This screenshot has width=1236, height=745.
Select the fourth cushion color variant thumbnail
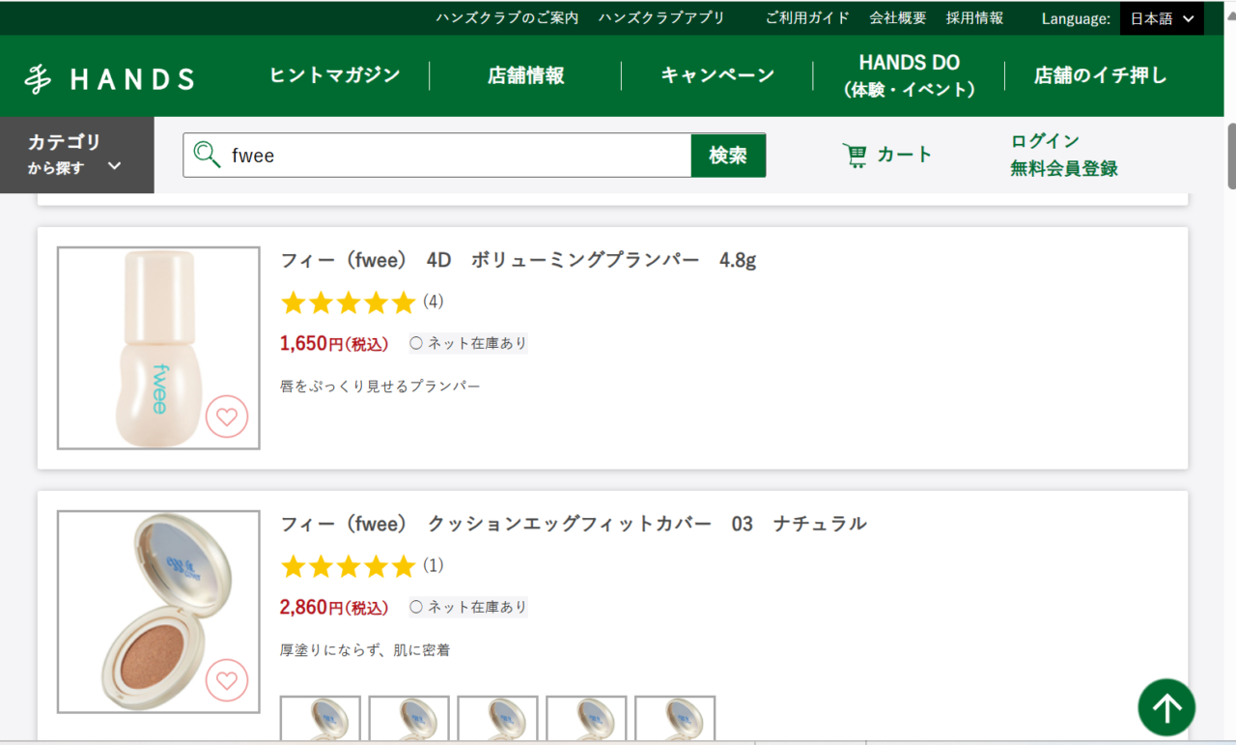[x=586, y=719]
